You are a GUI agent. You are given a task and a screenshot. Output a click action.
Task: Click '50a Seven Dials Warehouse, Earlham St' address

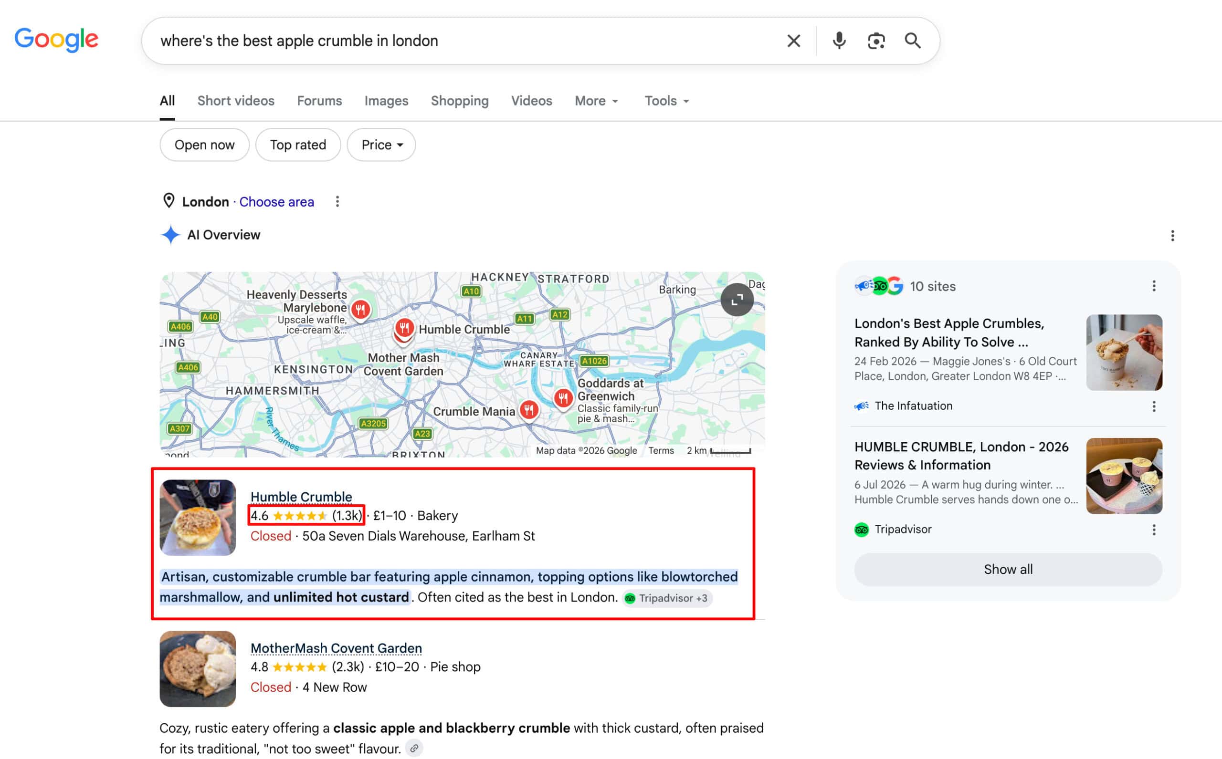(418, 536)
